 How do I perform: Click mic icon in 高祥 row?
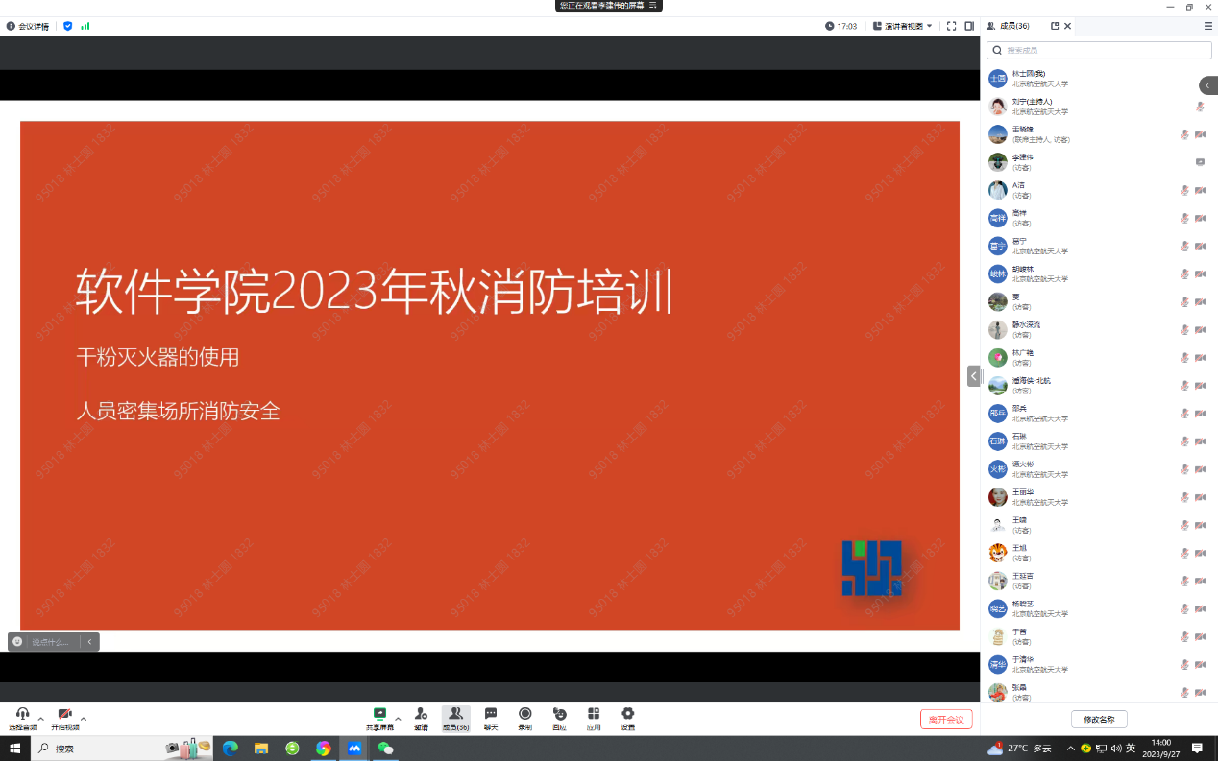[x=1185, y=218]
